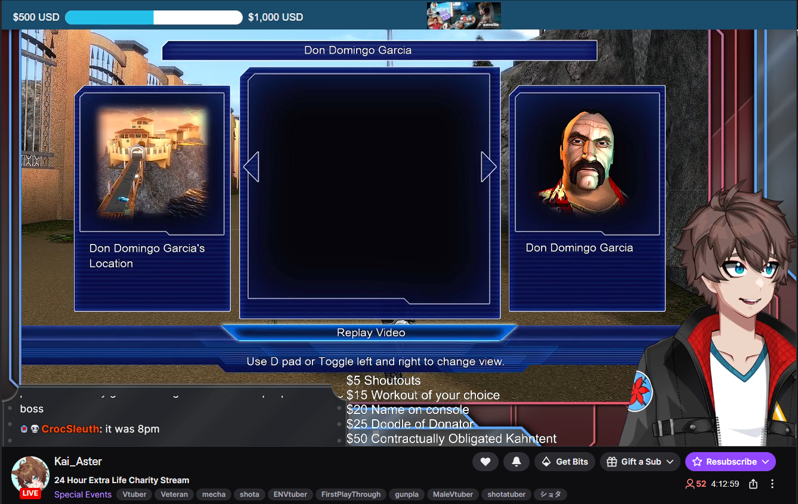Image resolution: width=798 pixels, height=504 pixels.
Task: Select Don Domingo Garcia's location thumbnail
Action: click(x=152, y=163)
